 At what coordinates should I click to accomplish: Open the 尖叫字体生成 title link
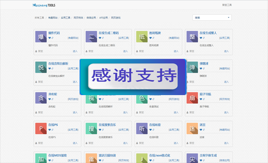(x=208, y=155)
